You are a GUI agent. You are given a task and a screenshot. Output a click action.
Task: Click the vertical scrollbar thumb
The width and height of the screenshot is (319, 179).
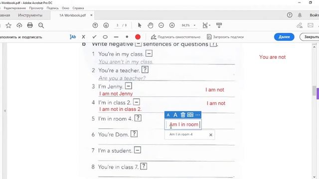click(x=314, y=90)
